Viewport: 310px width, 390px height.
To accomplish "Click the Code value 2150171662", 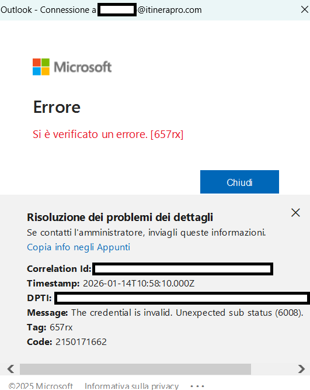I will pos(81,342).
